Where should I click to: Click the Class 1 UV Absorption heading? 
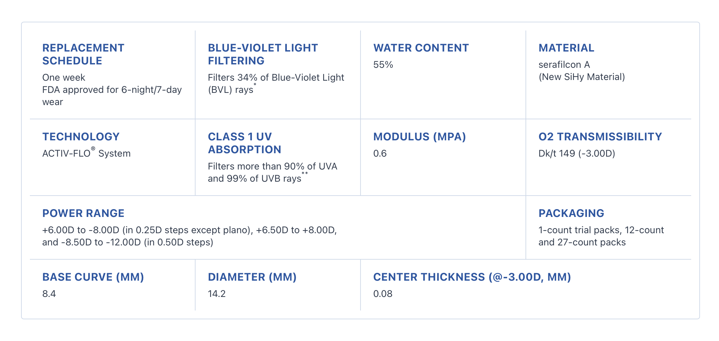pyautogui.click(x=244, y=143)
